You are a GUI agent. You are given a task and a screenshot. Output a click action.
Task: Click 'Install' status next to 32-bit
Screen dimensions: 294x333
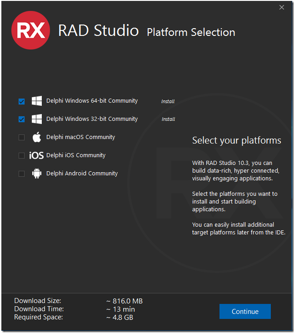pos(168,119)
